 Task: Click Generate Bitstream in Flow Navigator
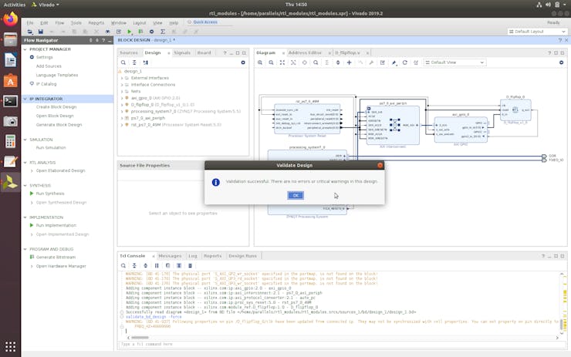56,258
